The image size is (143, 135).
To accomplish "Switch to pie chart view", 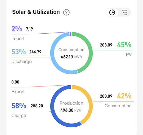I will pyautogui.click(x=112, y=12).
